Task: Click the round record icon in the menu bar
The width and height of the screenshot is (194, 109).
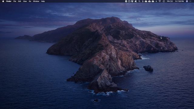Action: click(126, 1)
